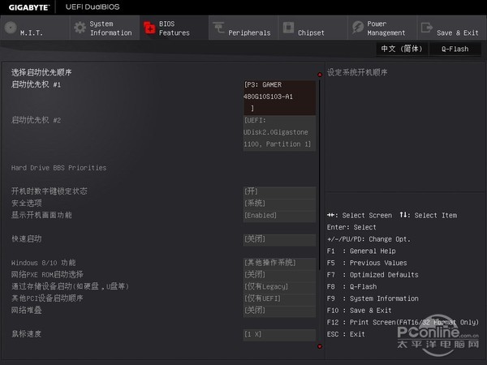Click the F8 Q-Flash help line

pyautogui.click(x=352, y=287)
